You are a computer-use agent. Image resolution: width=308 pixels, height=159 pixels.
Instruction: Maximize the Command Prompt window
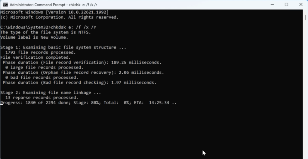[286, 4]
